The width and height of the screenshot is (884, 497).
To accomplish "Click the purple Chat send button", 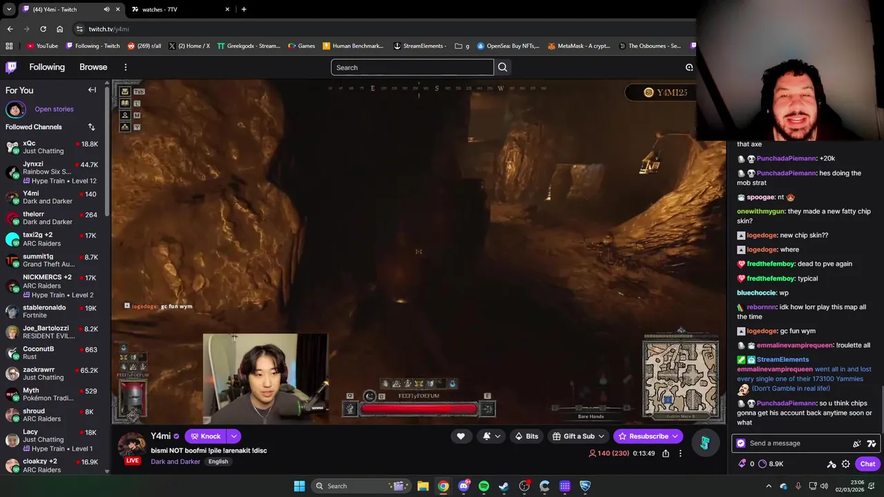I will pos(867,464).
